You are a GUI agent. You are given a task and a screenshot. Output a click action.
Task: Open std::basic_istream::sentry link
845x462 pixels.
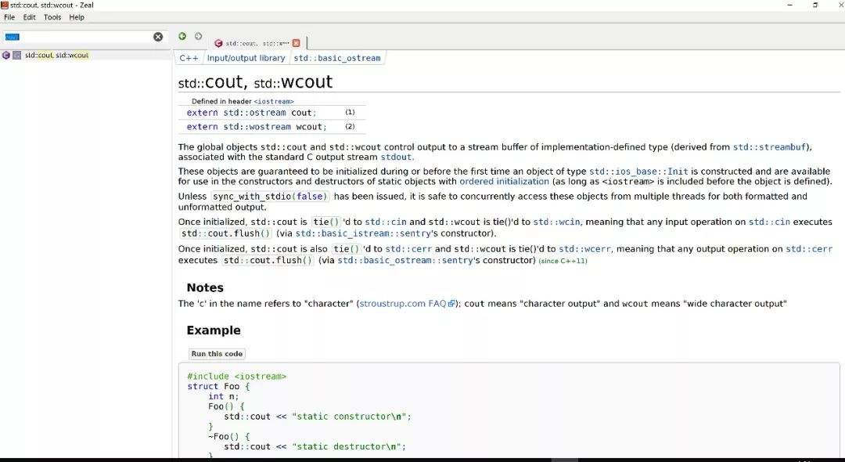pyautogui.click(x=363, y=233)
